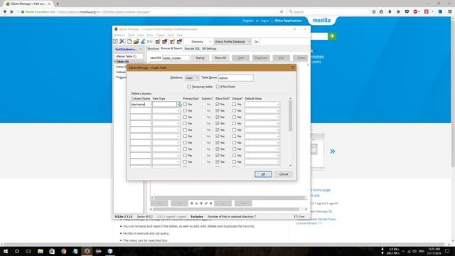Untick Allow Null in the Username row
The width and height of the screenshot is (455, 256).
click(218, 105)
